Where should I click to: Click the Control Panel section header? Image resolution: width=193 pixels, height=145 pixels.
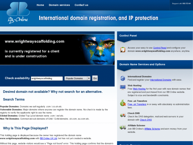(155, 36)
